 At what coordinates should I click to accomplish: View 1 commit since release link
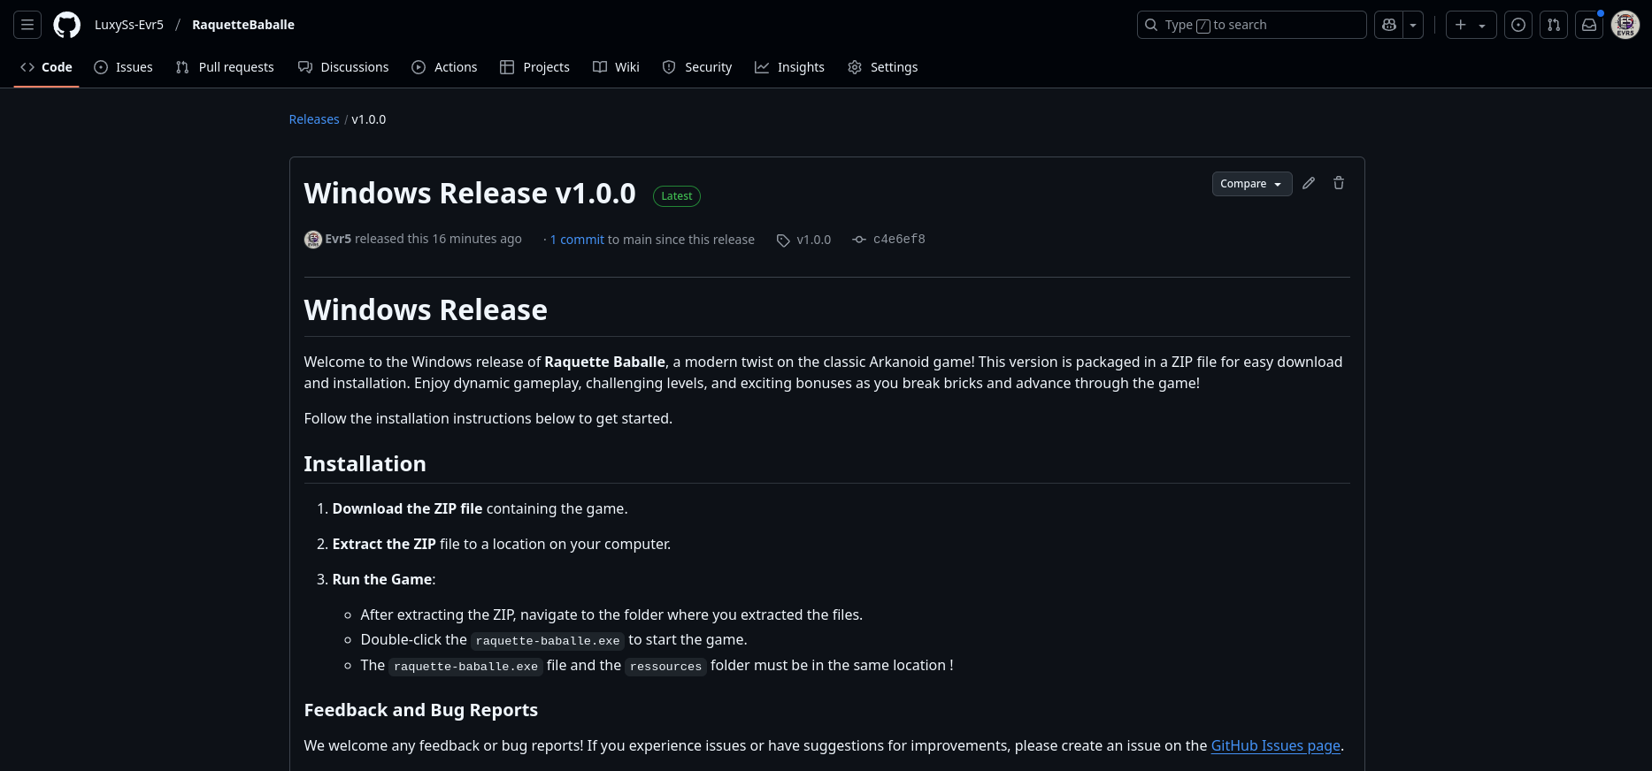(x=577, y=240)
